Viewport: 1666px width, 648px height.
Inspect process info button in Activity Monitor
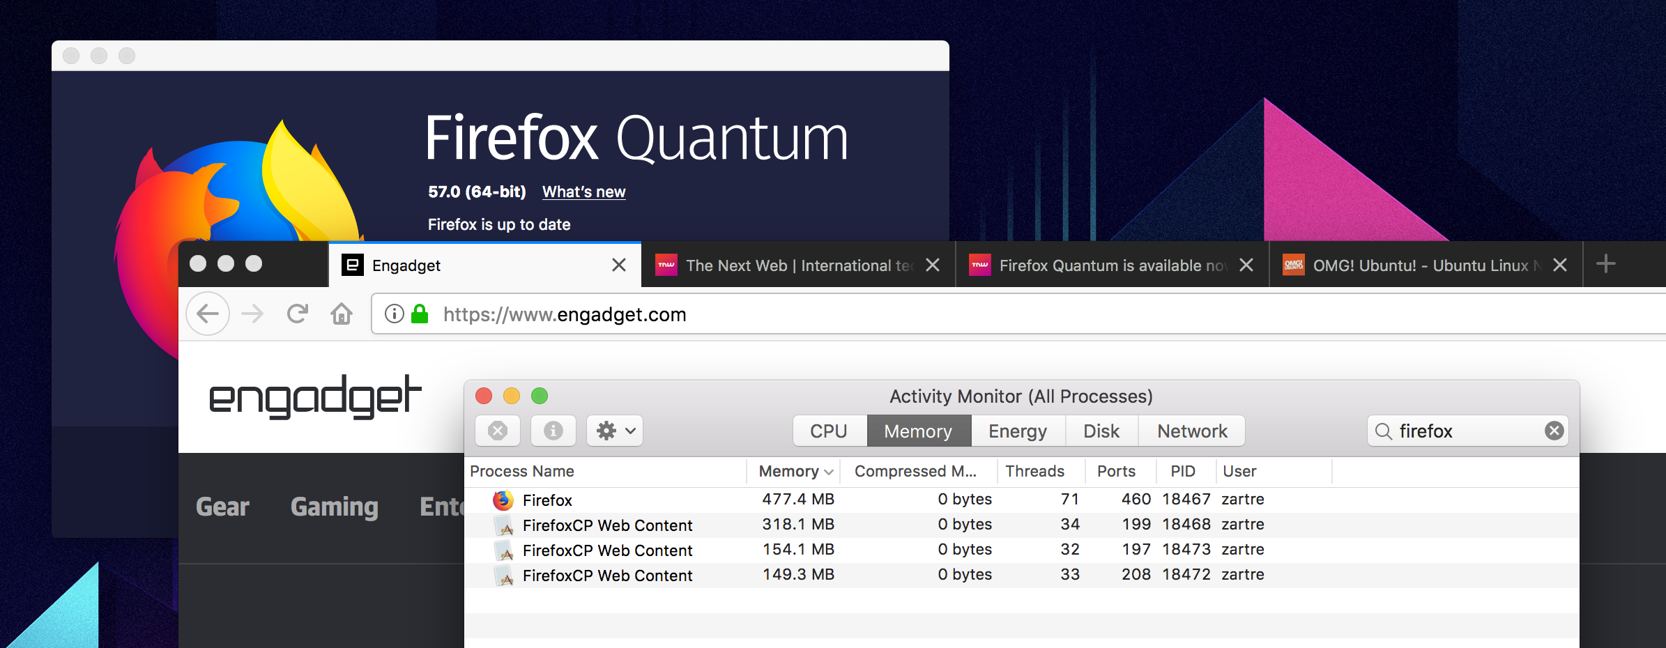click(x=553, y=431)
